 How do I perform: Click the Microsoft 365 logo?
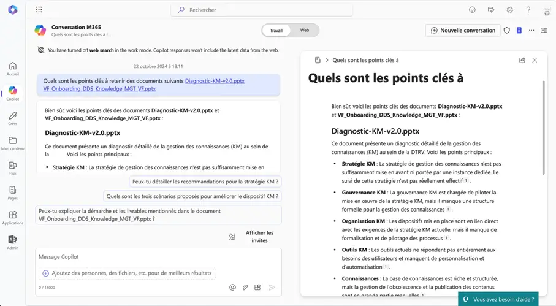(13, 10)
